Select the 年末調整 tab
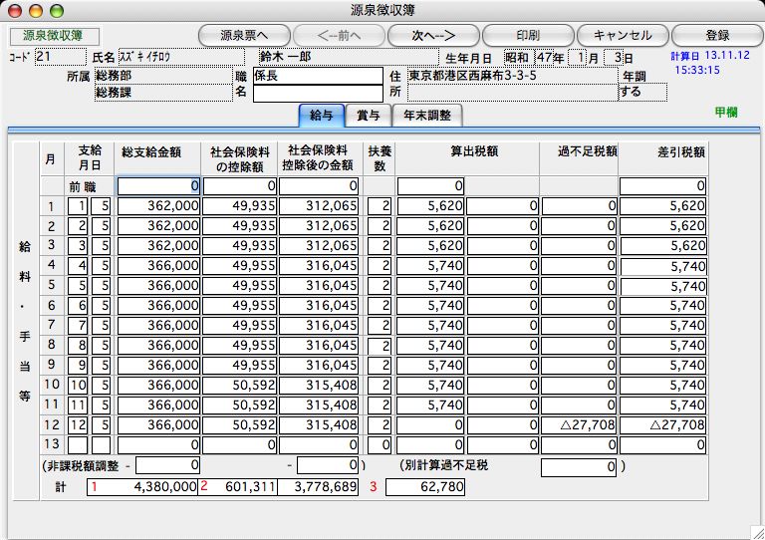 click(x=427, y=116)
